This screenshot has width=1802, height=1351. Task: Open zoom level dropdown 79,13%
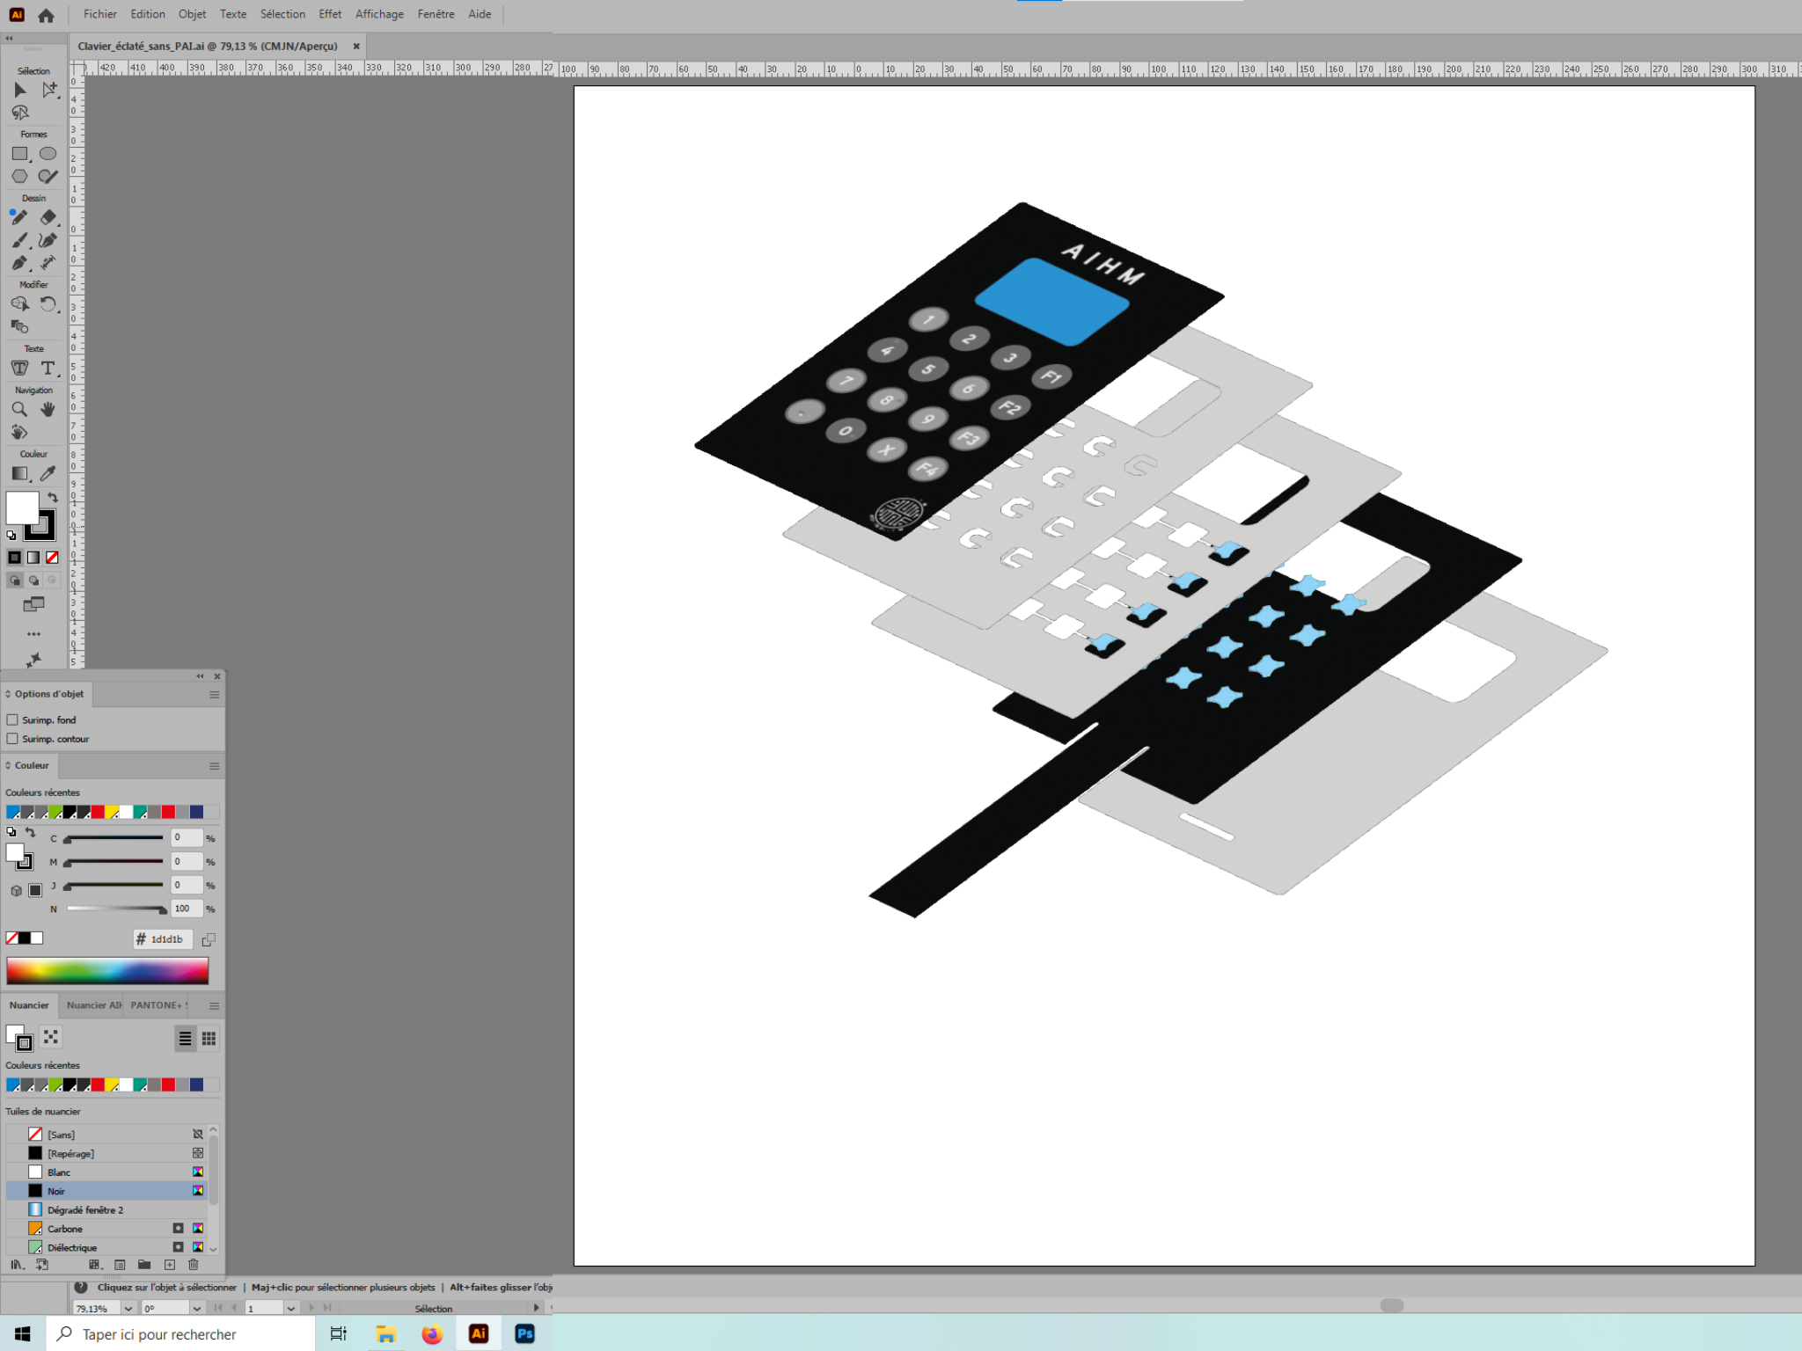point(128,1309)
